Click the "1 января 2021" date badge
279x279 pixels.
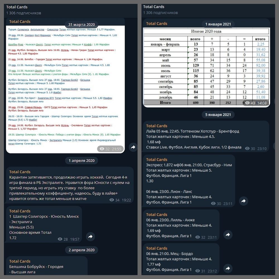218,24
